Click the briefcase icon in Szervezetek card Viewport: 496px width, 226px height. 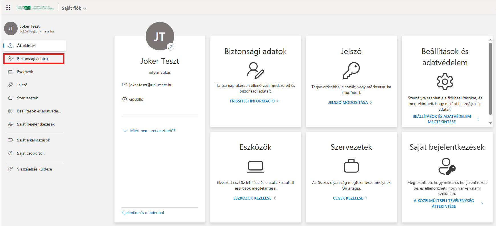(x=351, y=166)
